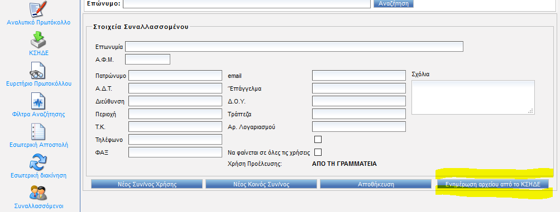Image resolution: width=560 pixels, height=212 pixels.
Task: Click the Αποθήκευση save button
Action: (x=376, y=184)
